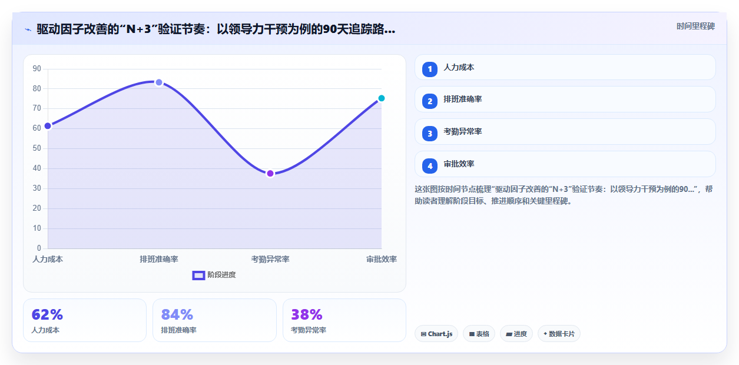Image resolution: width=739 pixels, height=365 pixels.
Task: Select the Chart.js tag
Action: (436, 334)
